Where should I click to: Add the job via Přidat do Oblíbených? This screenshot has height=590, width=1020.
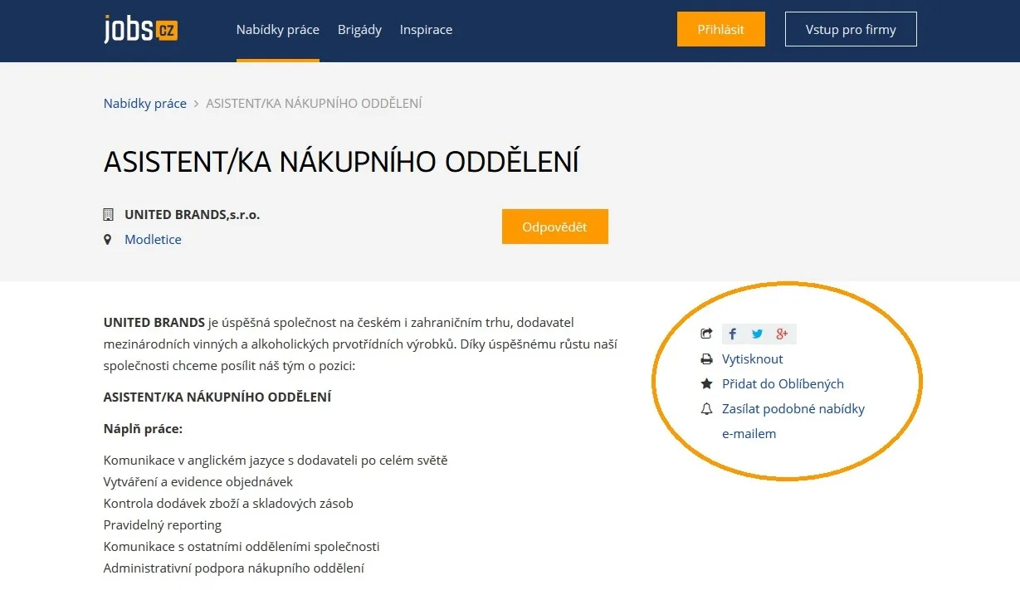click(x=783, y=383)
